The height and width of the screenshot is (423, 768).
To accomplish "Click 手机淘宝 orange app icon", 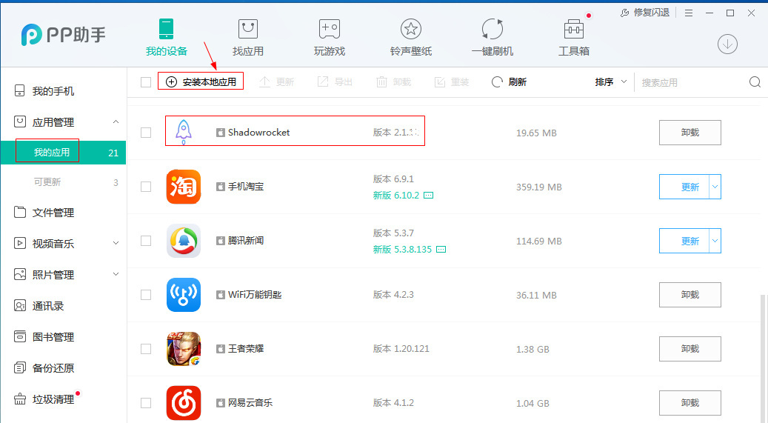I will (x=184, y=187).
